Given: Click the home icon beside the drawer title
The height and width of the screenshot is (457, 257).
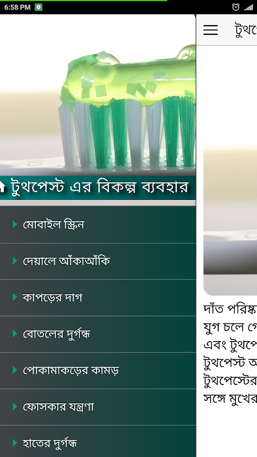Looking at the screenshot, I should (x=2, y=187).
